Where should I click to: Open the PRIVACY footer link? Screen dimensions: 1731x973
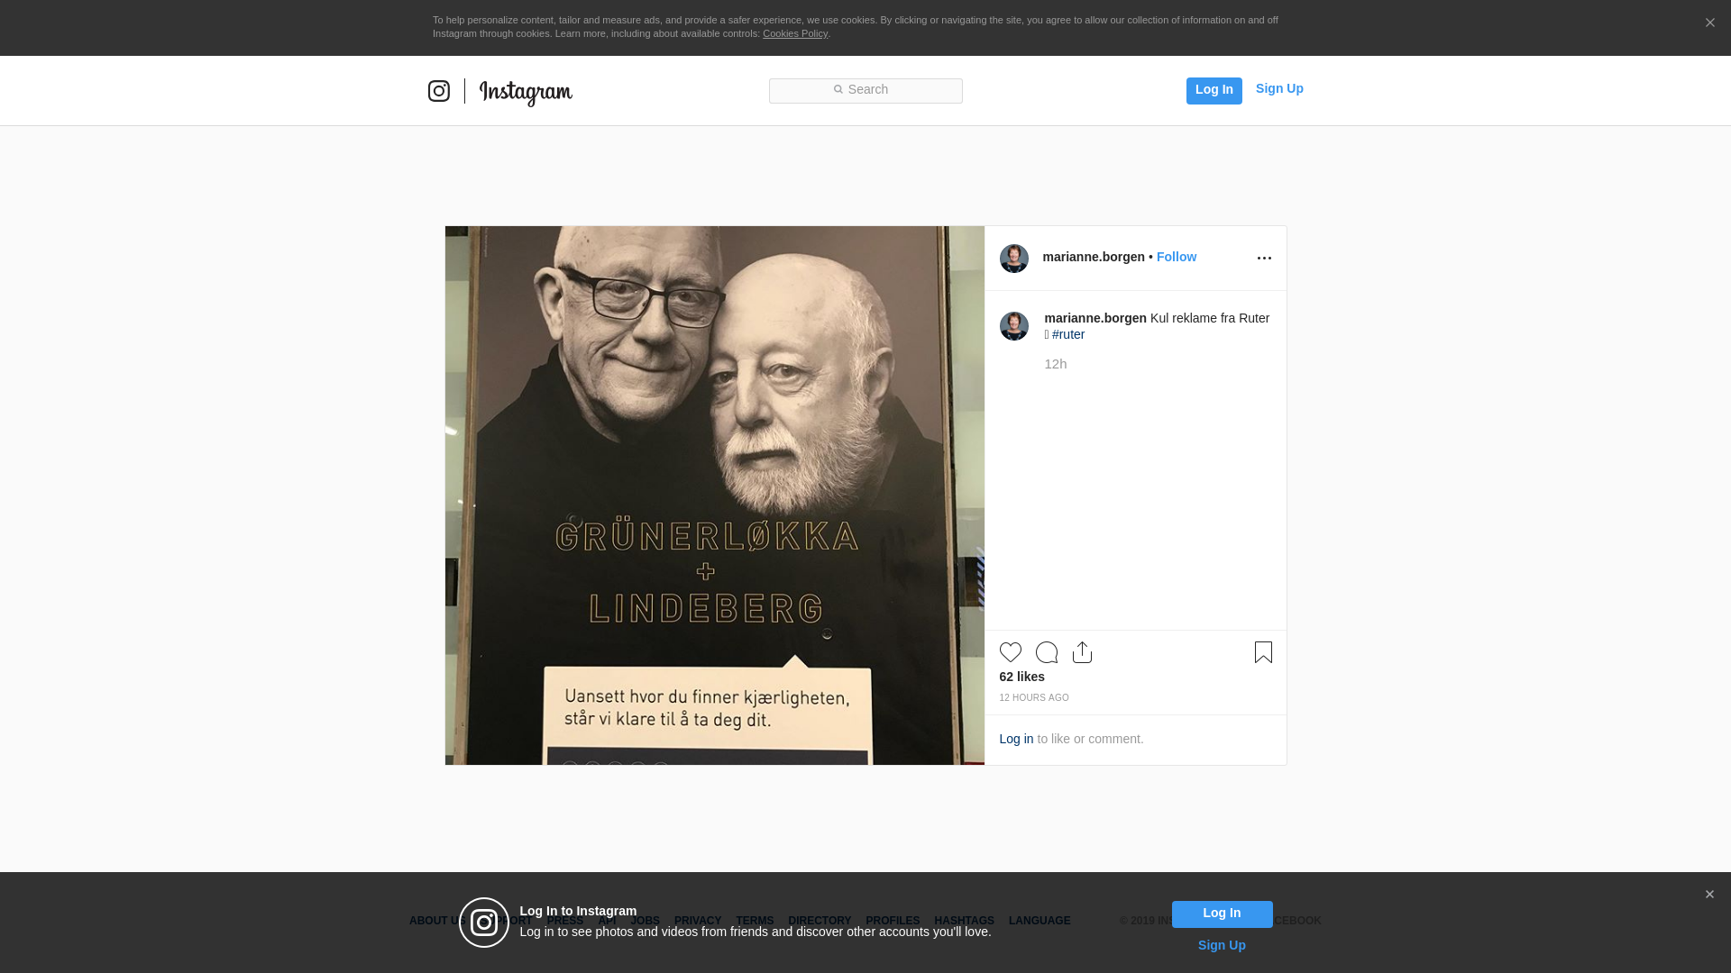698,921
